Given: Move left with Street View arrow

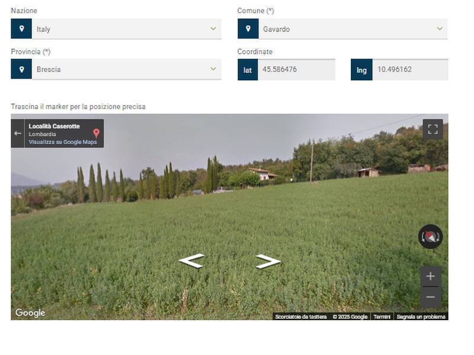Looking at the screenshot, I should click(x=191, y=261).
